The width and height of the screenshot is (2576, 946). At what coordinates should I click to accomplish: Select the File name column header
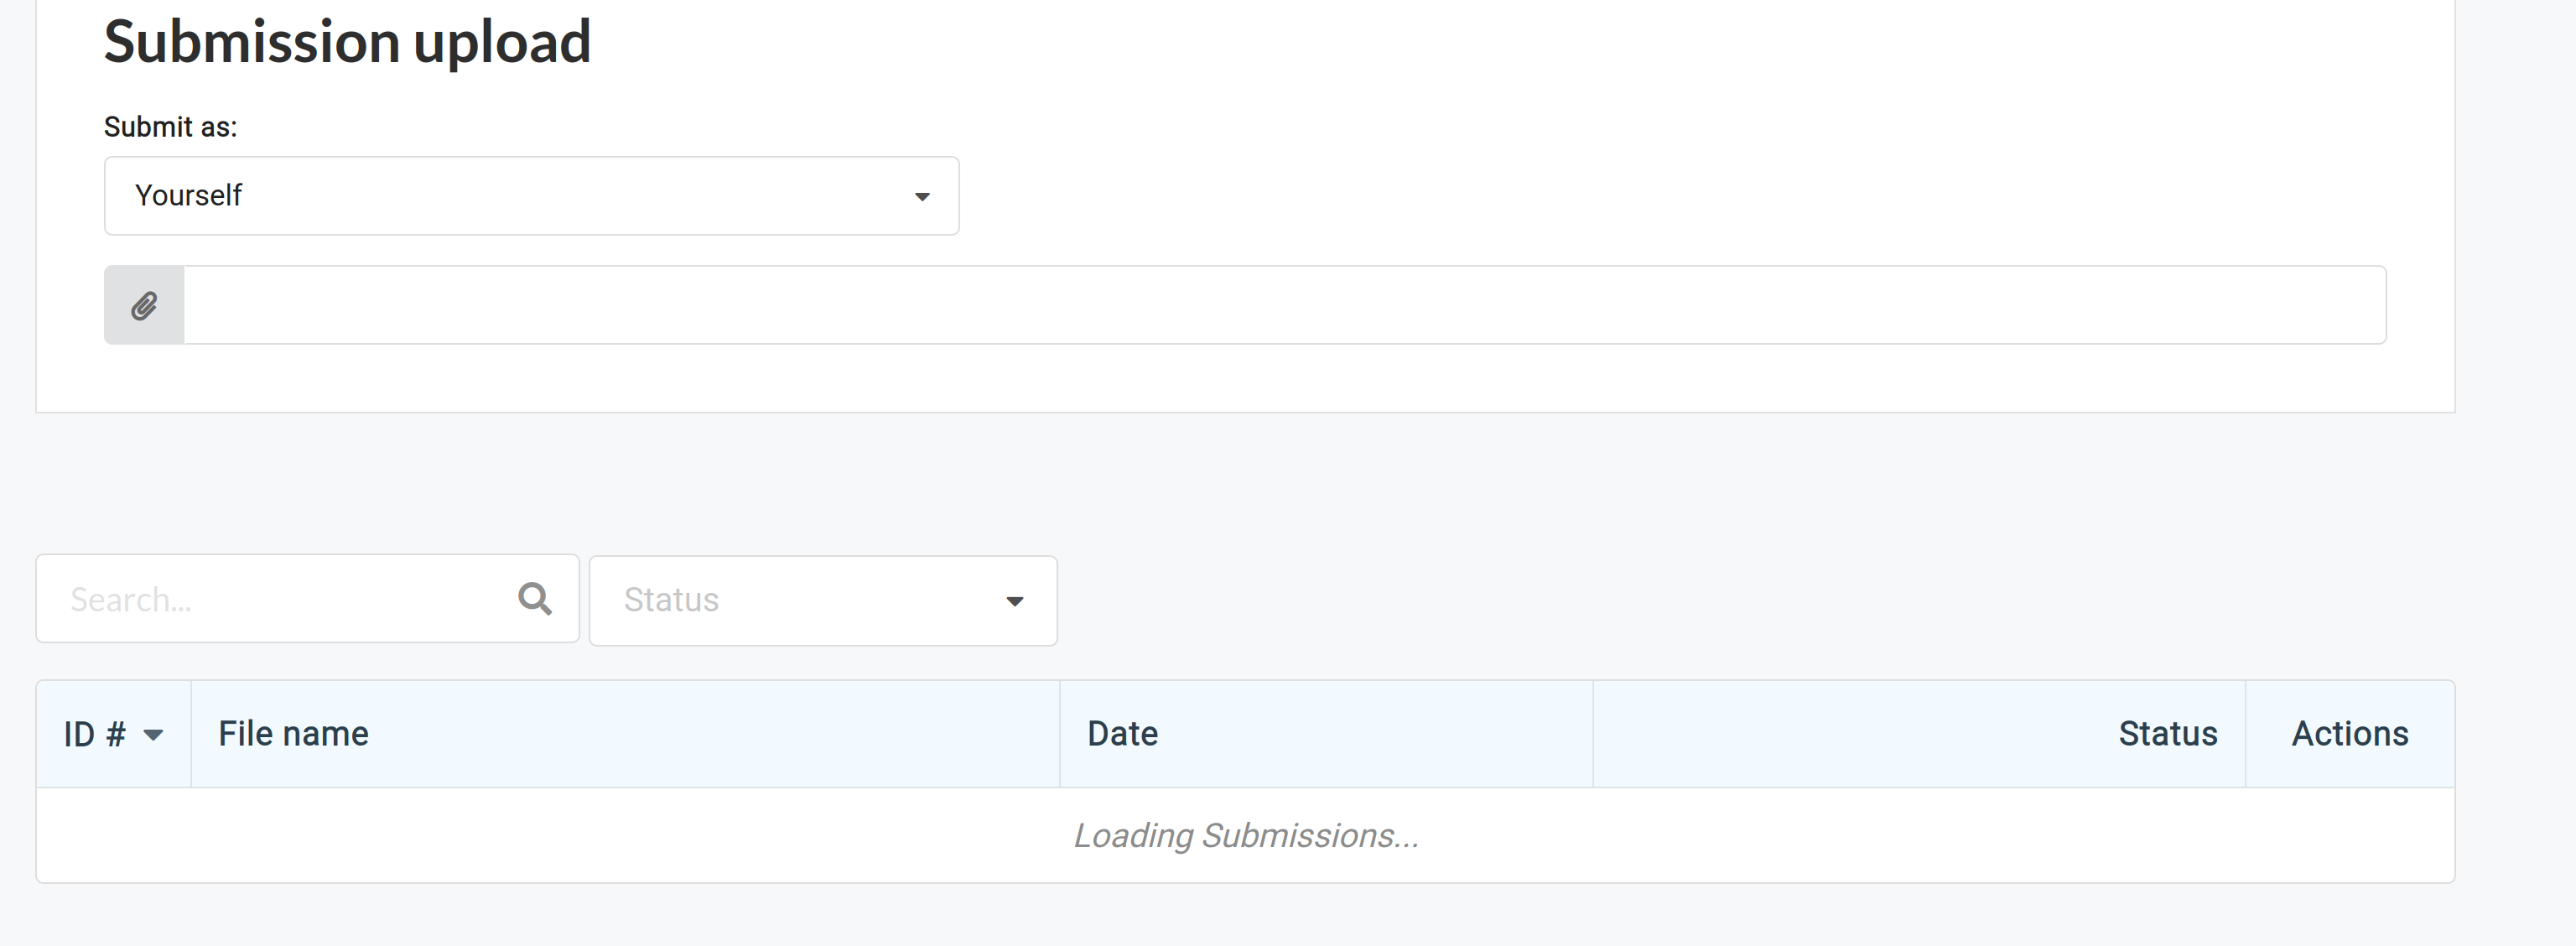point(293,733)
